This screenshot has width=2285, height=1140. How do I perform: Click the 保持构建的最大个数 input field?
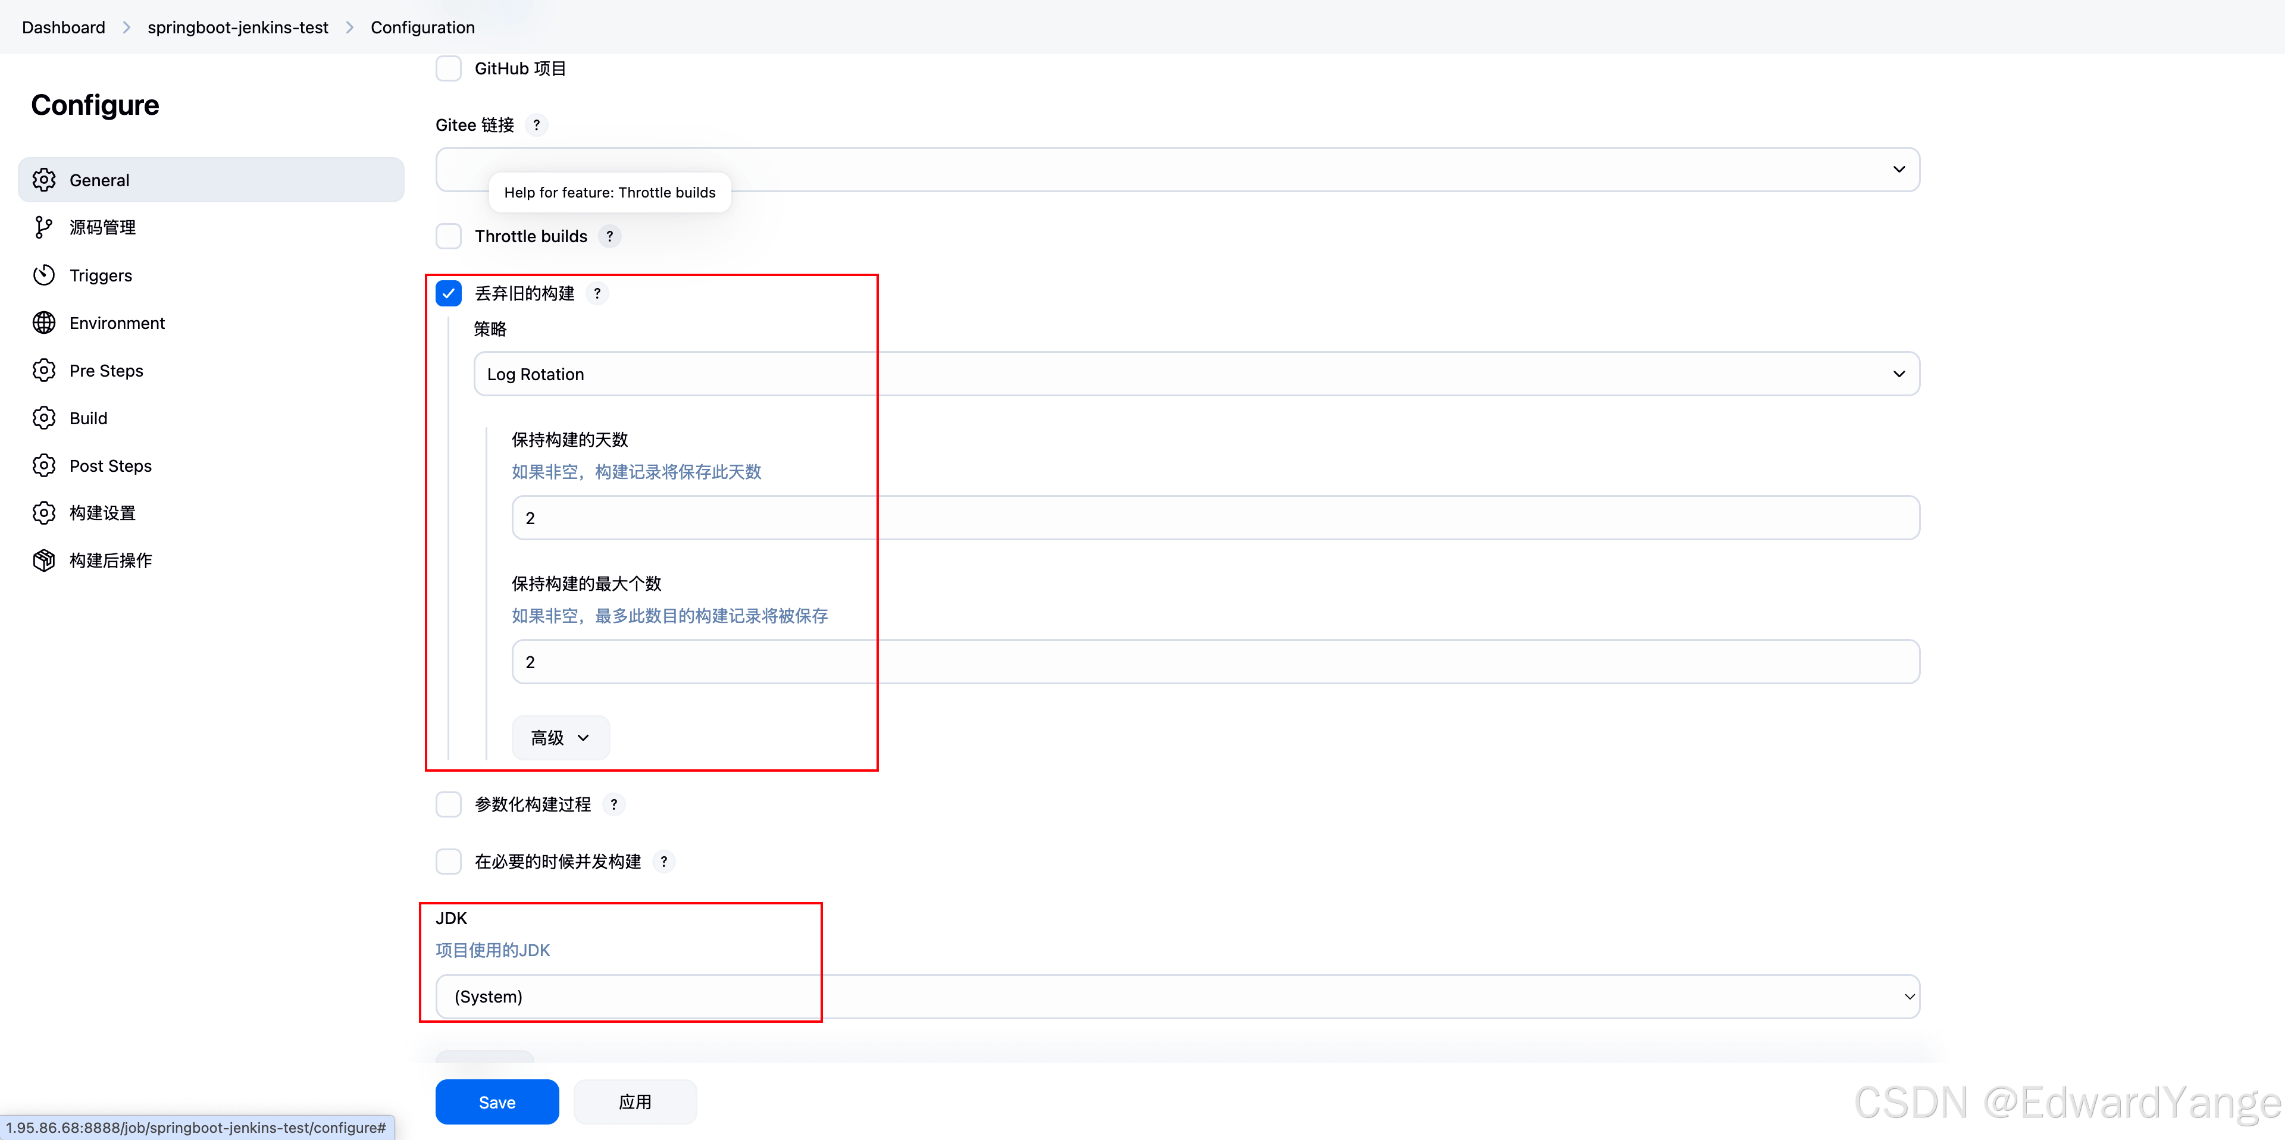(1215, 662)
